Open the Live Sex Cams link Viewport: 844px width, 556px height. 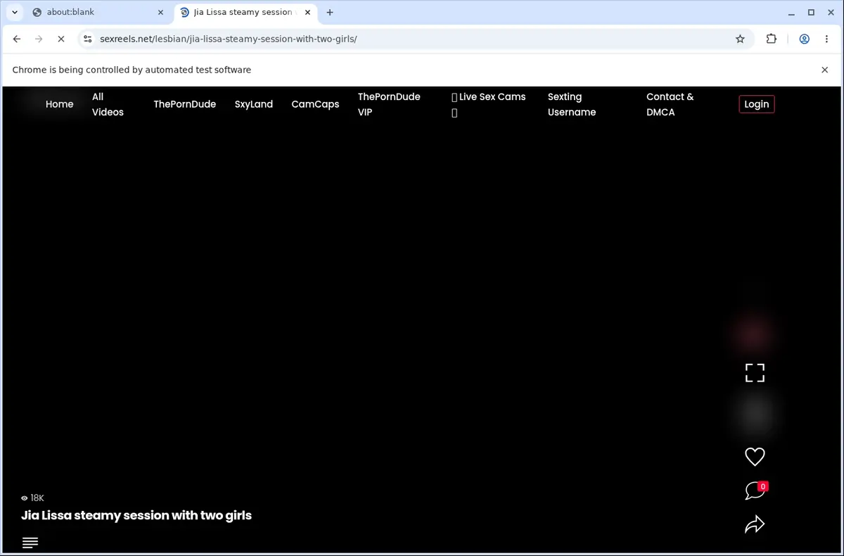click(x=488, y=104)
